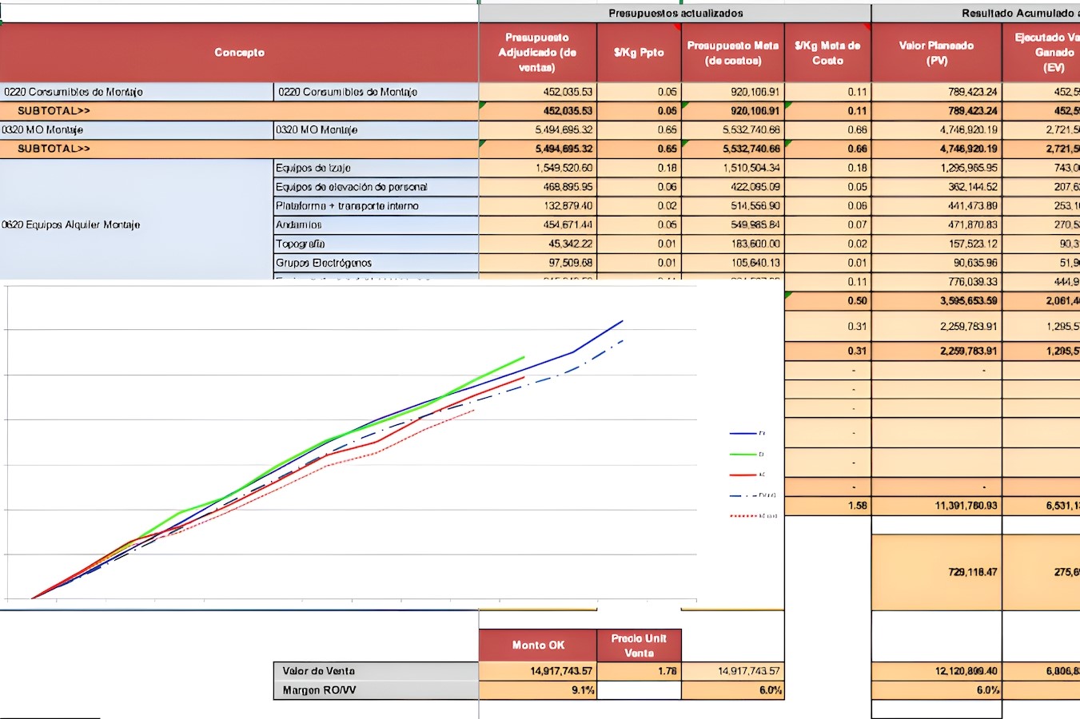The height and width of the screenshot is (719, 1080).
Task: Click the green EV legend line marker
Action: [743, 455]
